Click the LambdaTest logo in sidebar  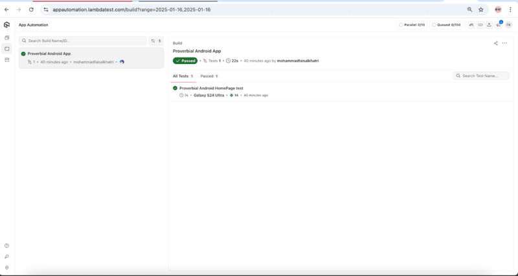point(6,25)
